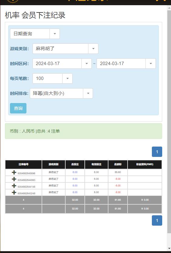Expand bet record 5054882844148 plus icon
This screenshot has height=253, width=171.
click(x=14, y=186)
